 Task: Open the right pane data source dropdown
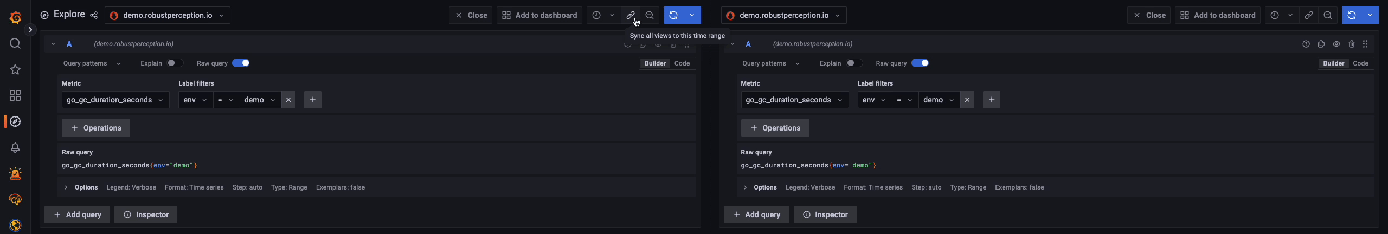pos(784,15)
